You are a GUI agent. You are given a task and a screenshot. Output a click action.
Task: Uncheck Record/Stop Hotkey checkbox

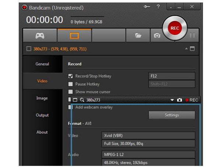tap(71, 76)
